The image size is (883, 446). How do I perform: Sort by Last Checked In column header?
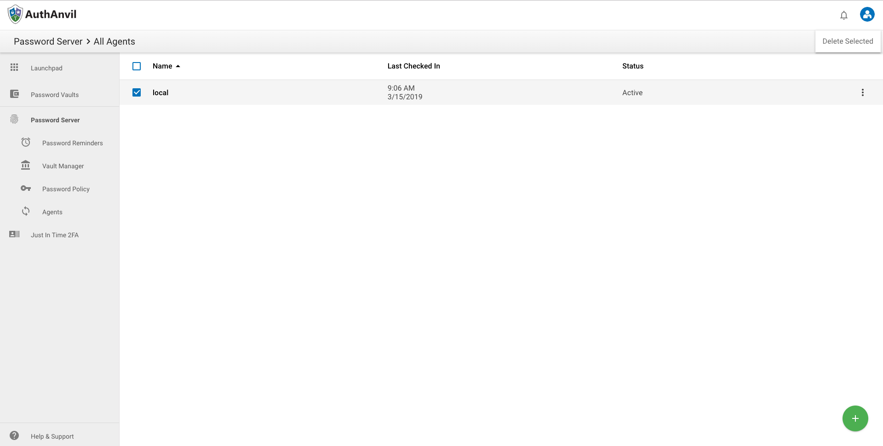(x=413, y=66)
